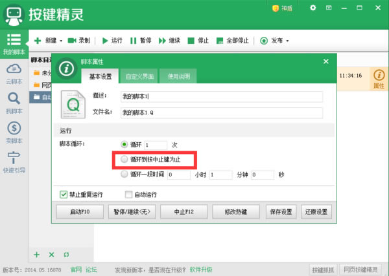Click 找脚本 search script icon

point(14,99)
